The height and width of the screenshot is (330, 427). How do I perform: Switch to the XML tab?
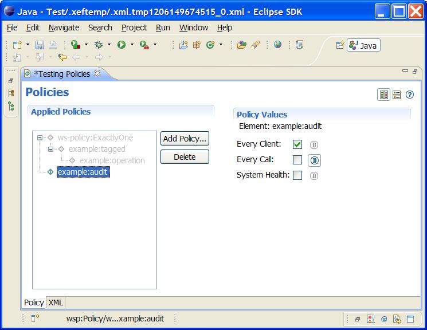[56, 302]
